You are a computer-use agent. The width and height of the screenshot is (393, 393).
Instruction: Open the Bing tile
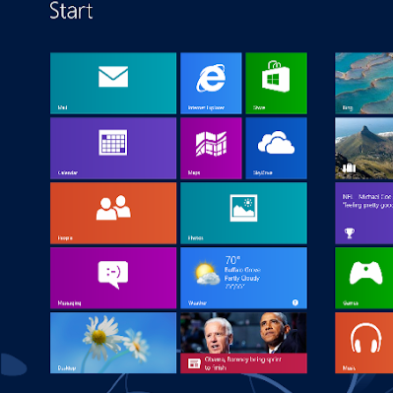click(x=363, y=84)
